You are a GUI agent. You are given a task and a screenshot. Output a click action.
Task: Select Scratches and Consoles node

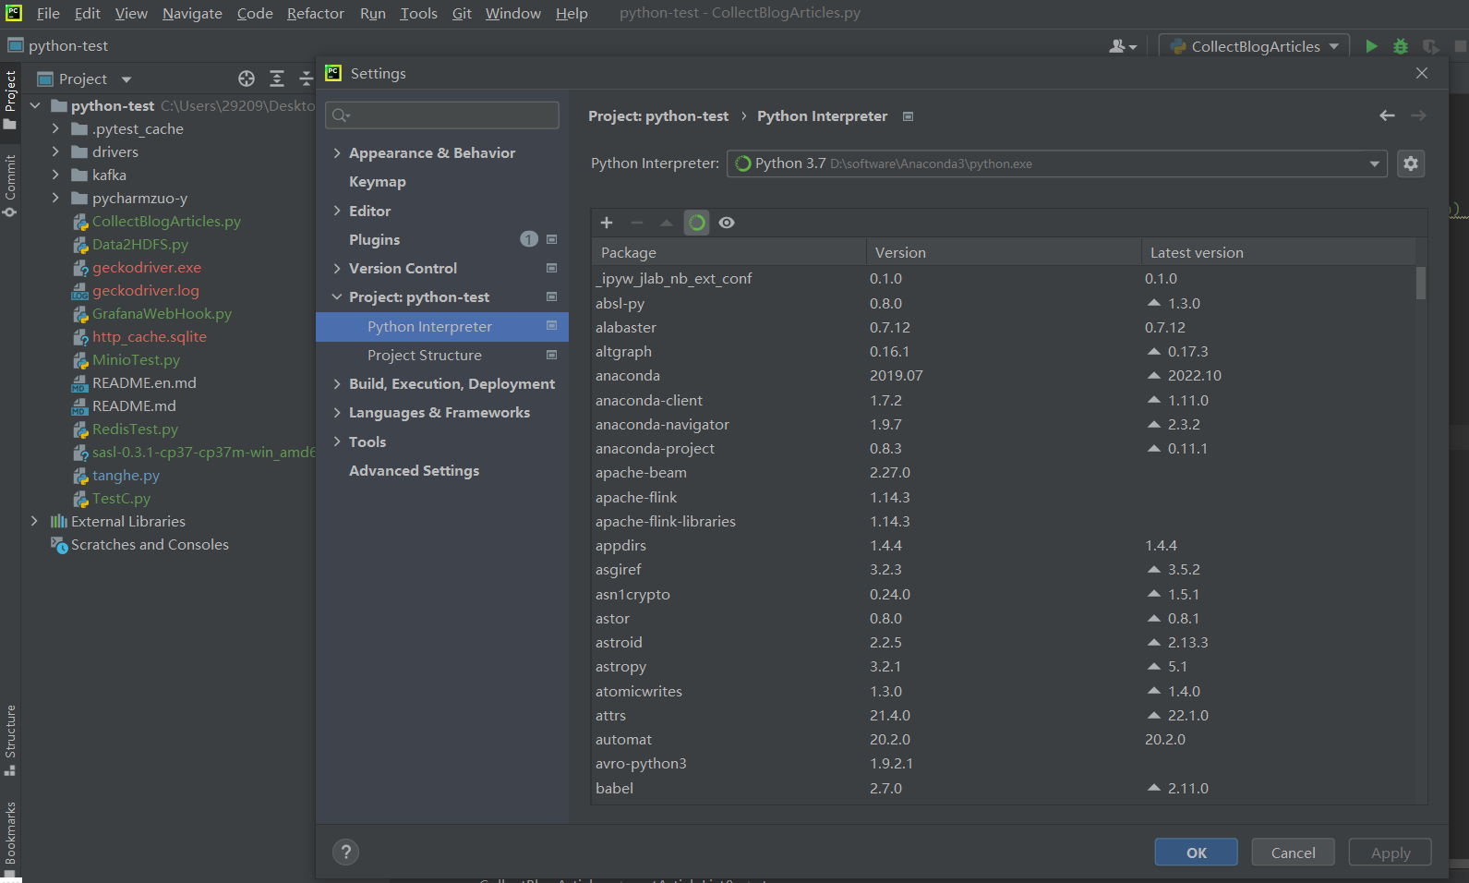[150, 545]
